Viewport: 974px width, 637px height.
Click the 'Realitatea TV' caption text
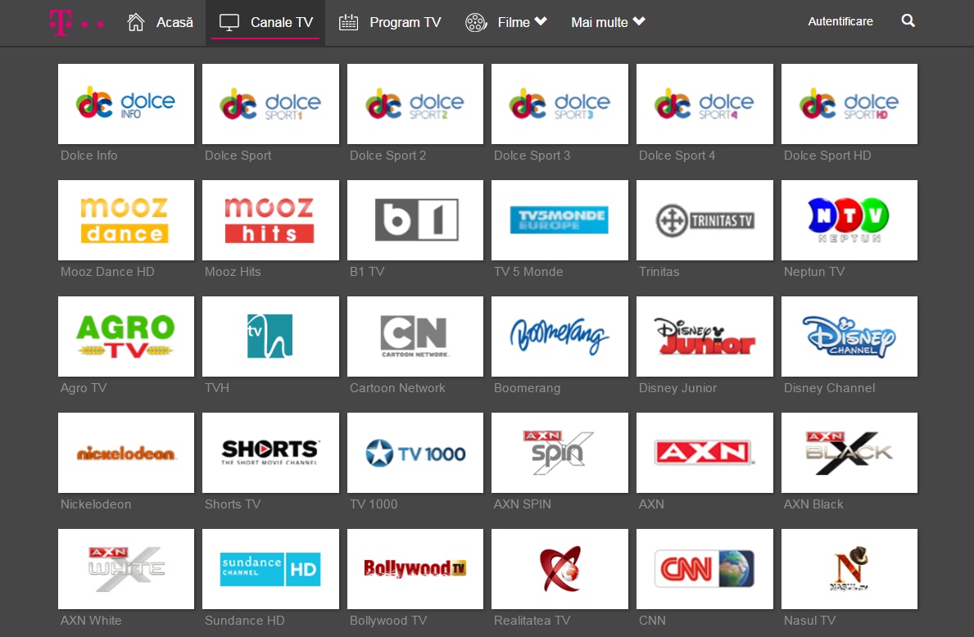[532, 621]
